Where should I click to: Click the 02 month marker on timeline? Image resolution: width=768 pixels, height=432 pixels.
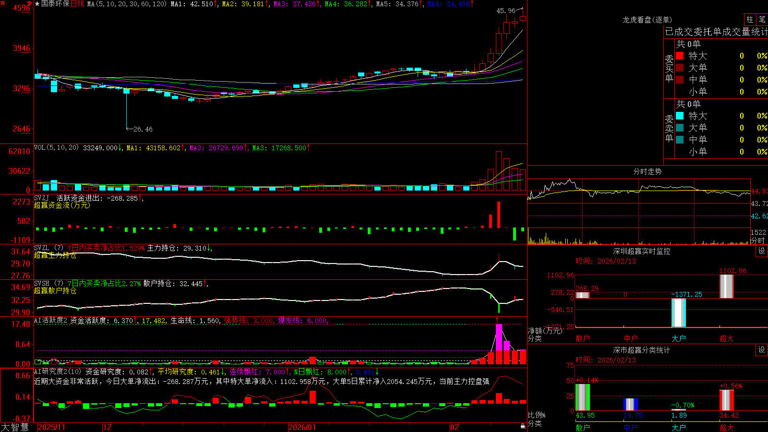pos(454,427)
